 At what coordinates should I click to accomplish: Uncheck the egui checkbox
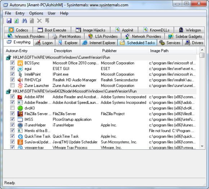pos(12,68)
